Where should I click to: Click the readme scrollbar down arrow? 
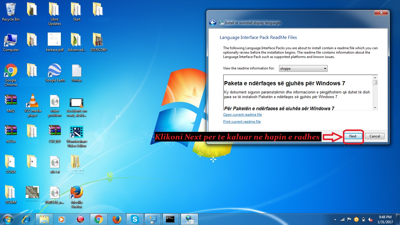tap(375, 108)
